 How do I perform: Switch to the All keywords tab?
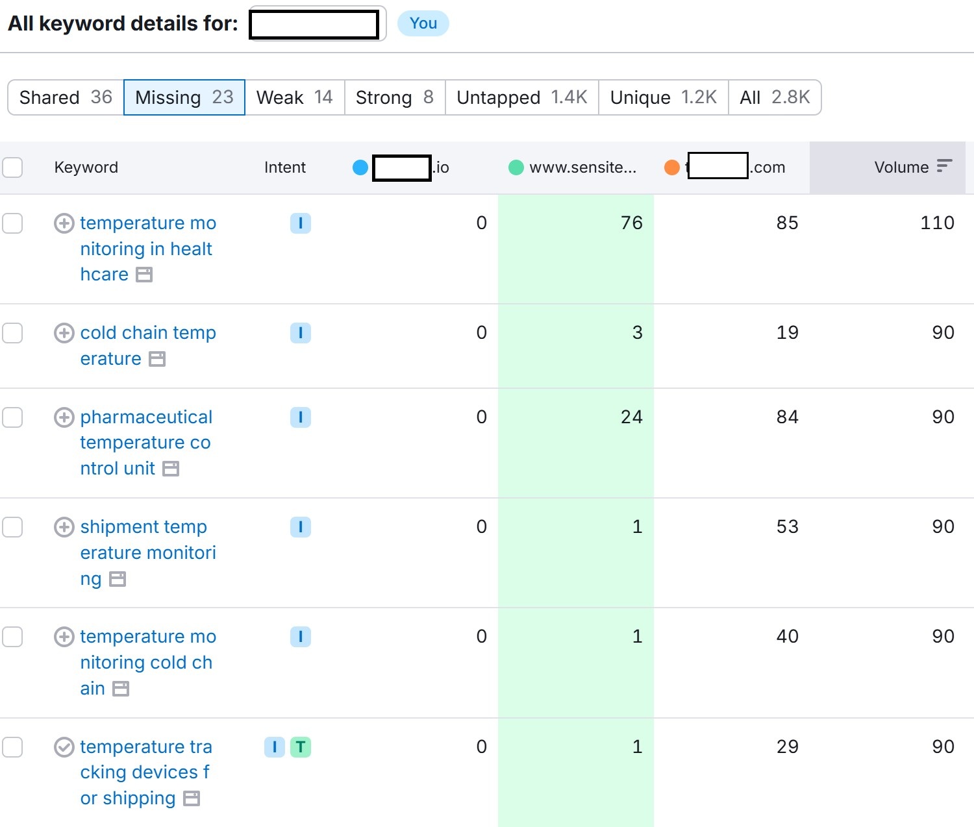tap(775, 97)
